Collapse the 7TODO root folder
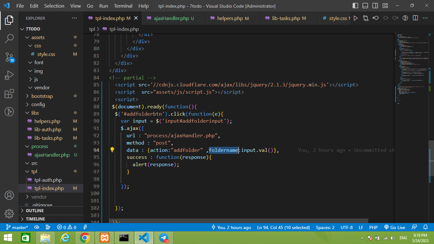The image size is (434, 244). tap(51, 29)
